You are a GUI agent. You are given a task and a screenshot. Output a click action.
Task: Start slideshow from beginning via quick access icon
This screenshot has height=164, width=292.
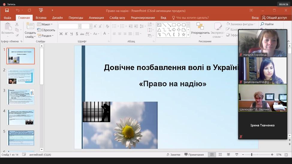click(41, 10)
